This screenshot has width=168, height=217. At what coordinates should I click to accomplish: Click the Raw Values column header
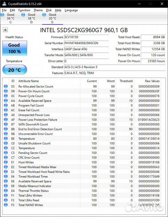[x=148, y=81]
